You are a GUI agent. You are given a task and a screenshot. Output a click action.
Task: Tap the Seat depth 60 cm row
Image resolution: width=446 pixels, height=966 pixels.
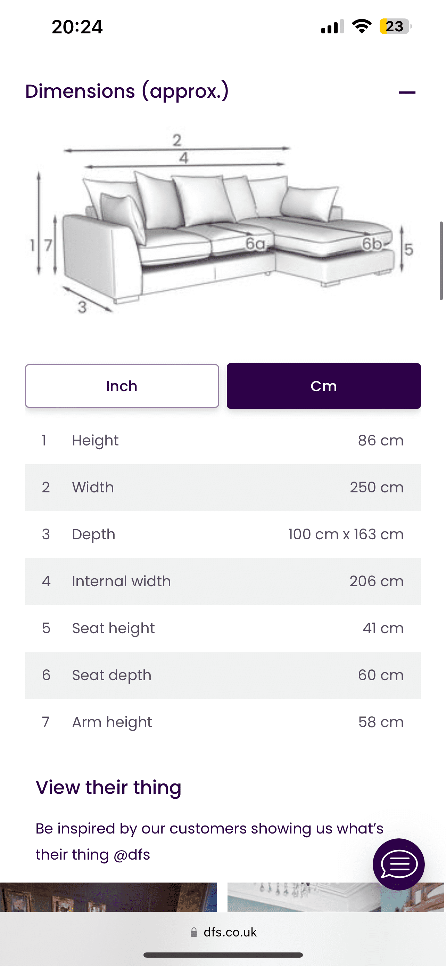coord(223,675)
